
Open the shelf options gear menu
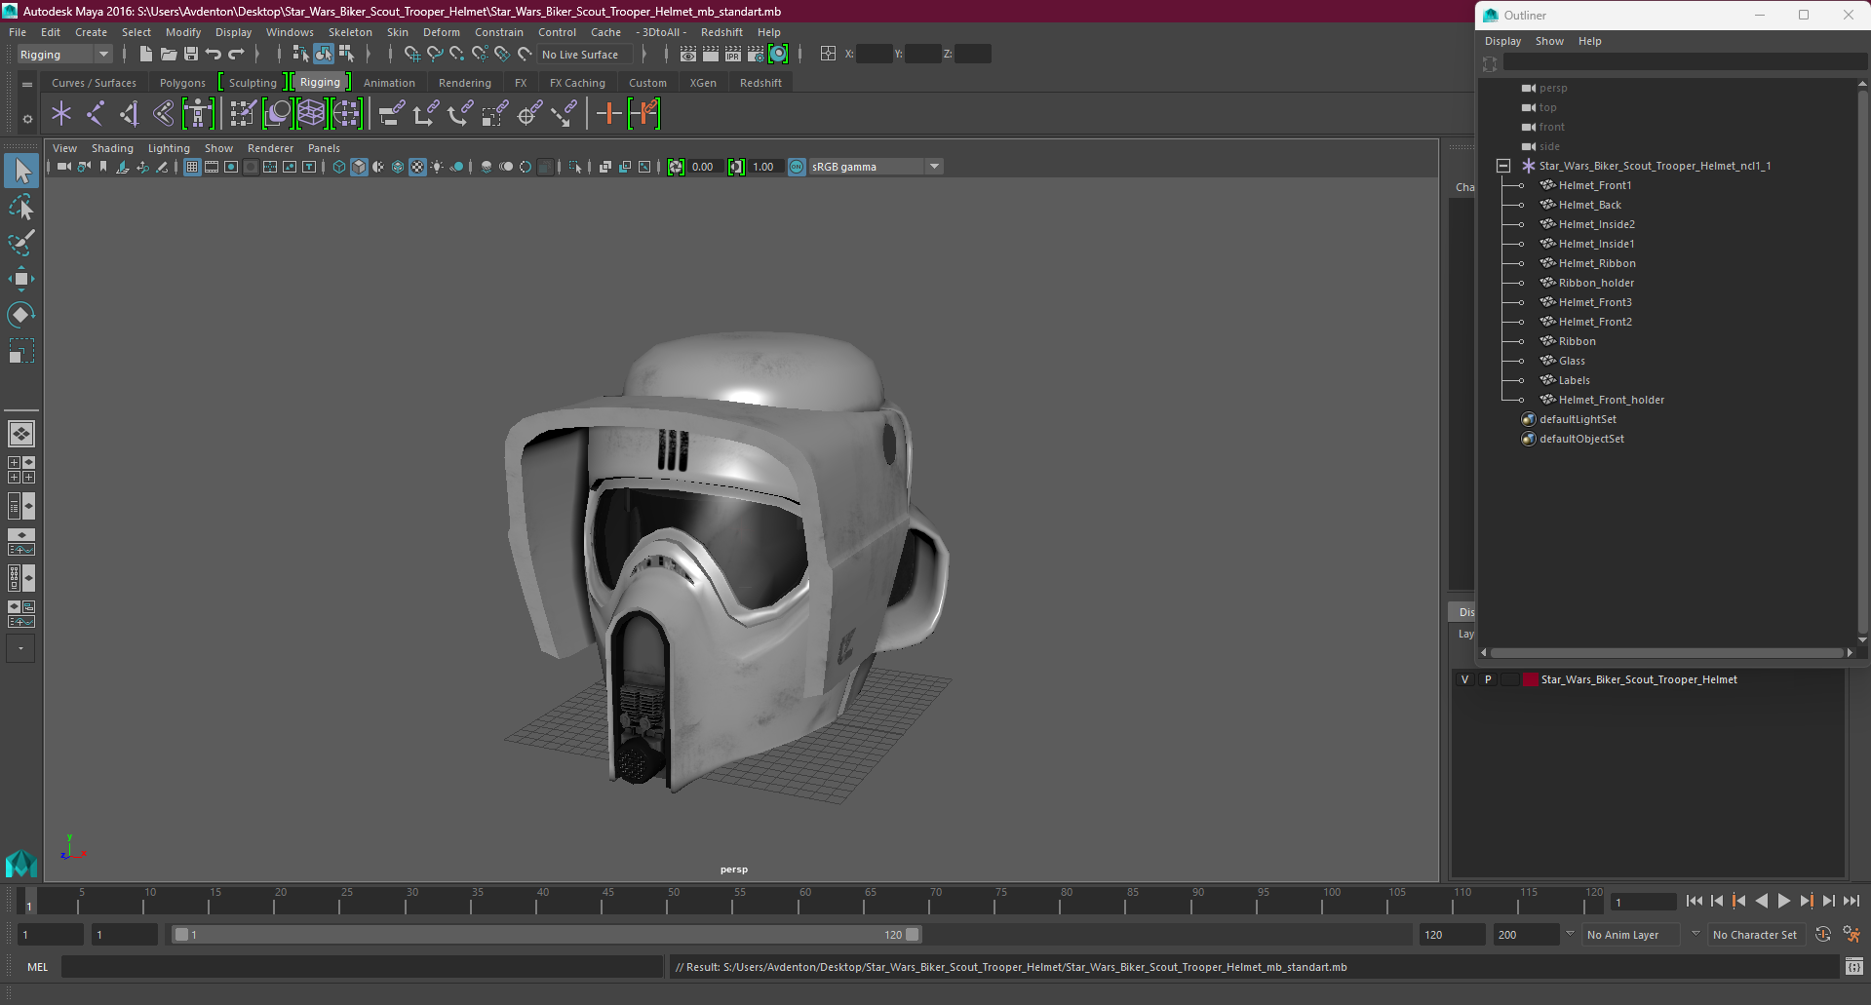27,119
